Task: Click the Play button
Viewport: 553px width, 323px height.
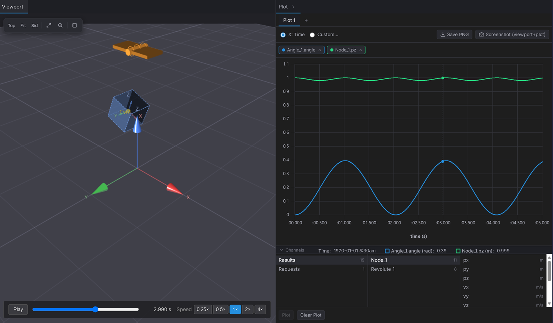Action: (x=18, y=309)
